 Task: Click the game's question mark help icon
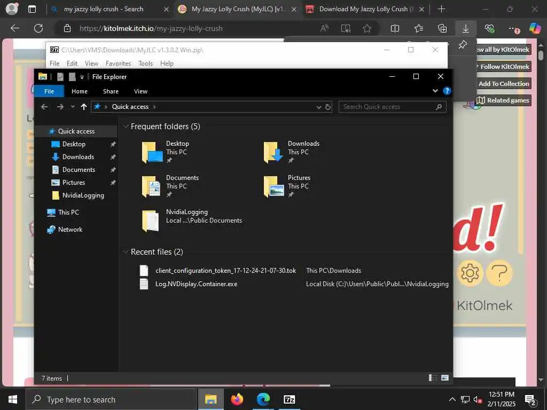tap(499, 273)
